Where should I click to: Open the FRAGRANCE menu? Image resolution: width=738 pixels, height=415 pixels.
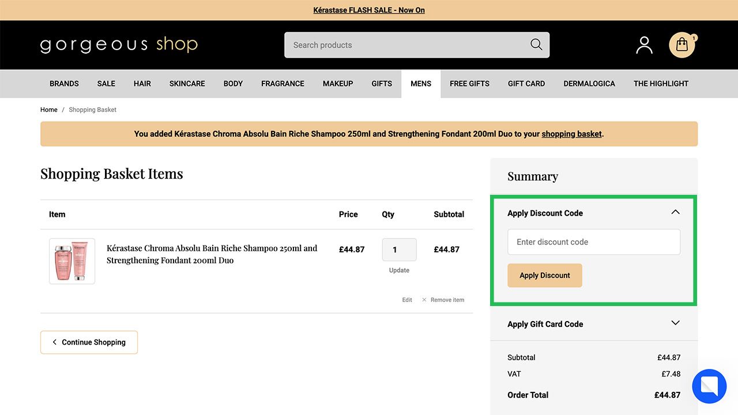pos(283,84)
